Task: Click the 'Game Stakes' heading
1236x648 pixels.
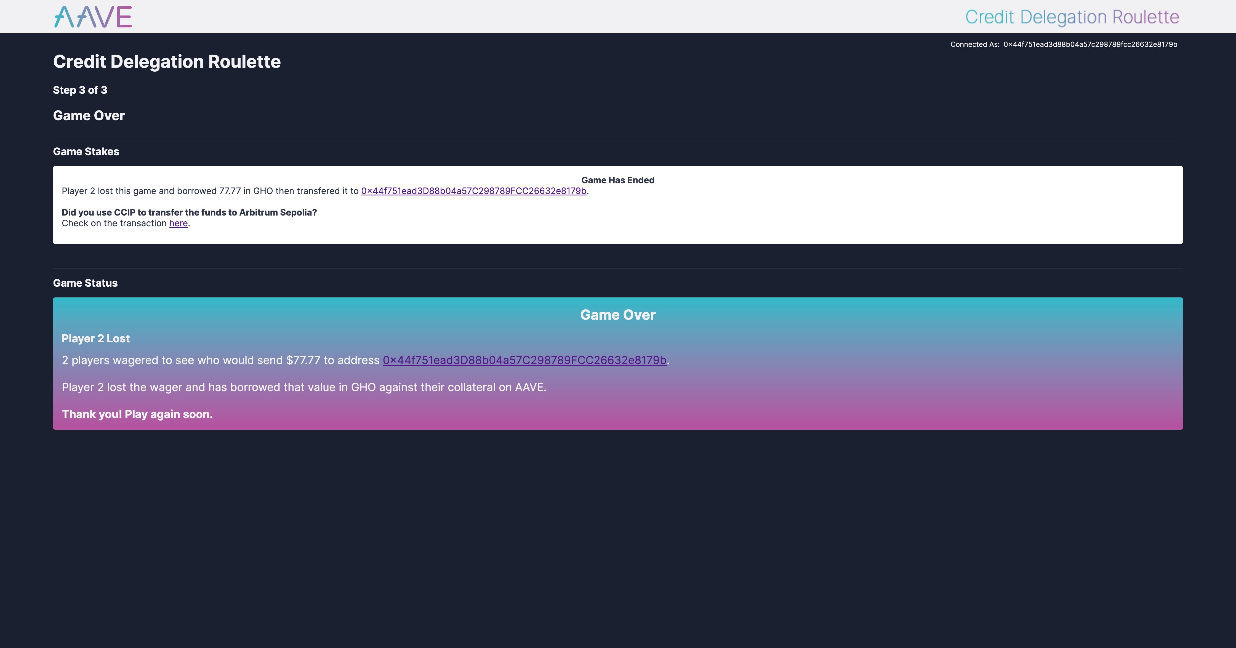Action: click(x=86, y=151)
